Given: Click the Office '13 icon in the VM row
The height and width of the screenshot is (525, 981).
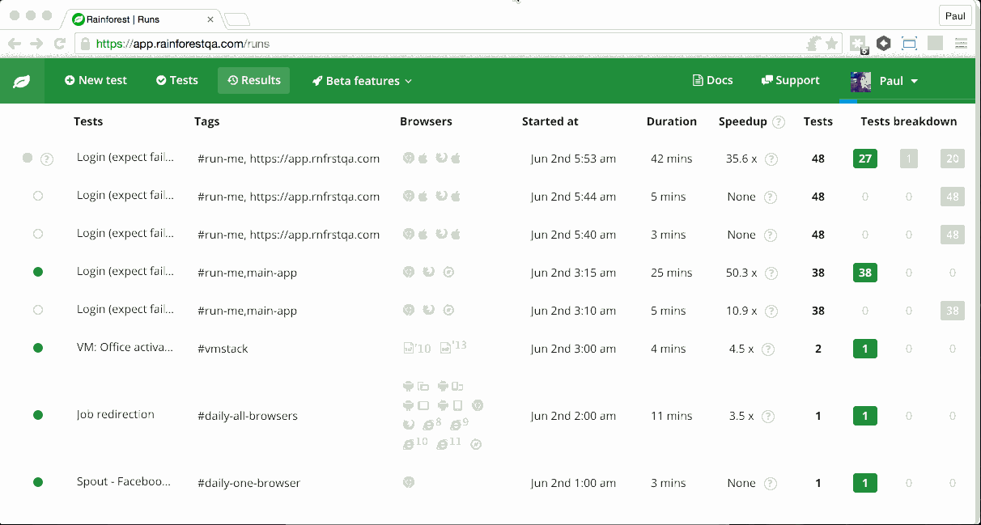Looking at the screenshot, I should click(453, 347).
